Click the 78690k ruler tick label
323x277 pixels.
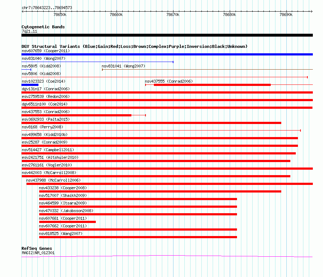point(286,15)
